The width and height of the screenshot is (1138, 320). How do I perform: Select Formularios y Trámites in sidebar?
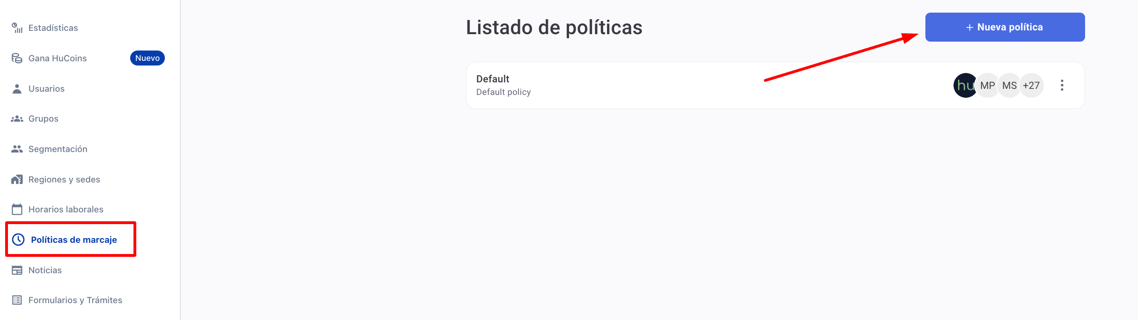point(75,300)
